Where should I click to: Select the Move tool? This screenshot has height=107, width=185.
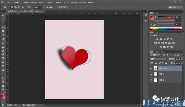(x=3, y=16)
